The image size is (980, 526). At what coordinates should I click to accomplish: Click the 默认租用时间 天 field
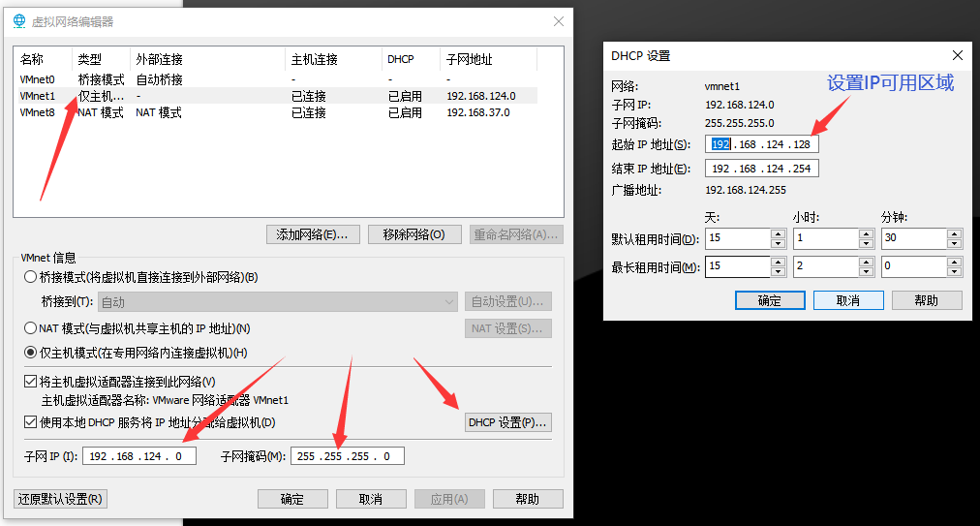click(x=738, y=238)
